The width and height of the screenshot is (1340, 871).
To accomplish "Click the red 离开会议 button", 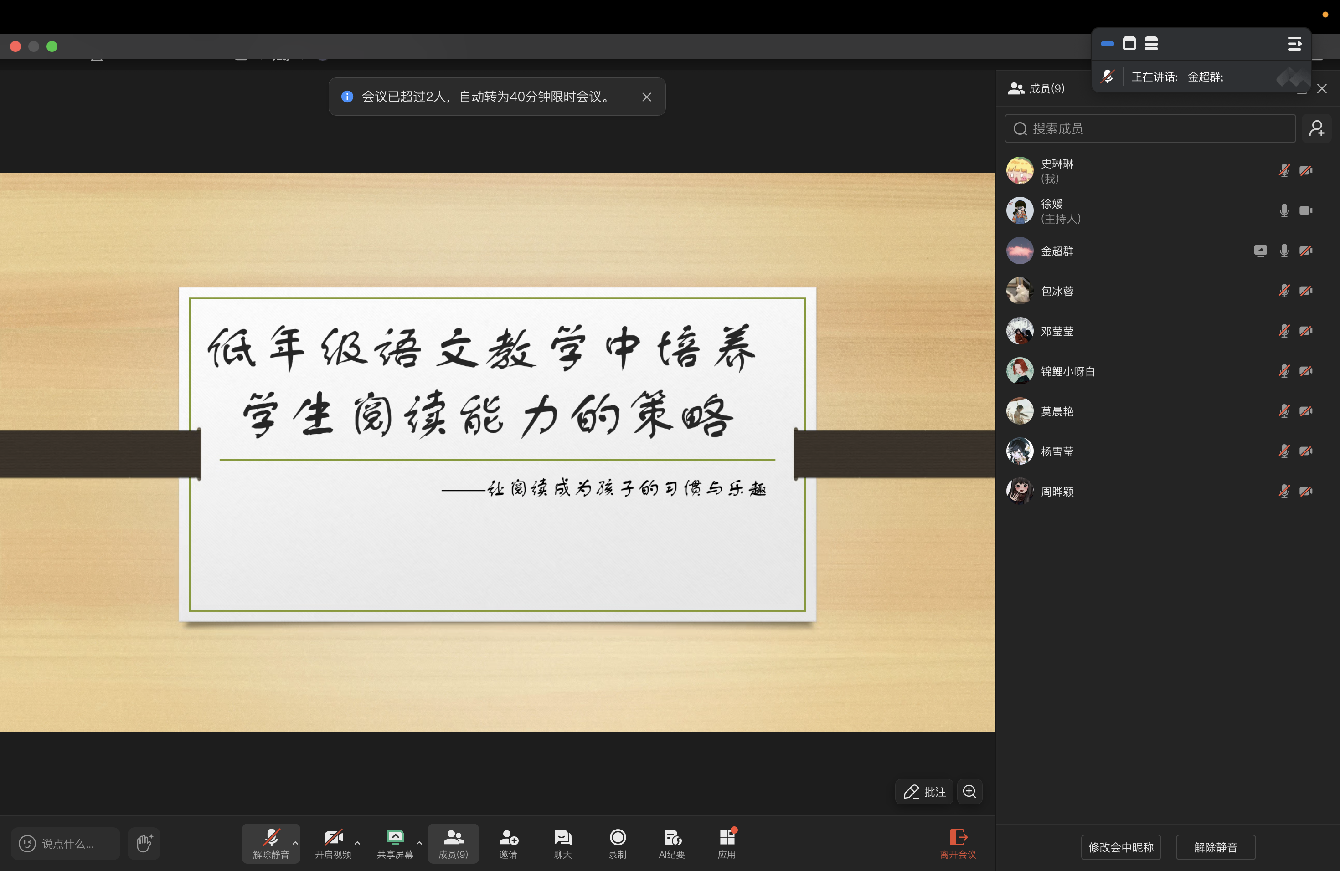I will 958,843.
